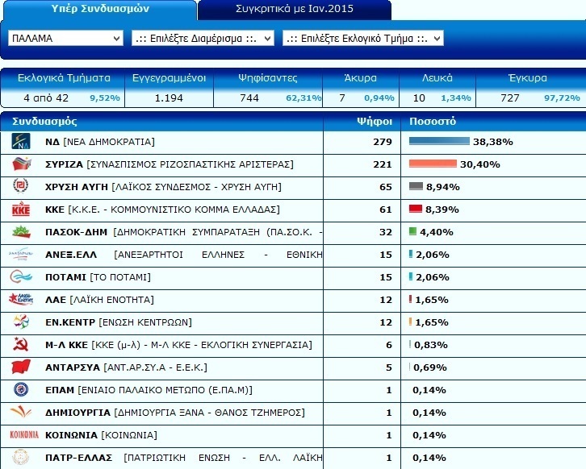Click the ΚΟΙΝΩΝΙΑ party name text
Screen dimensions: 586x469
71,435
